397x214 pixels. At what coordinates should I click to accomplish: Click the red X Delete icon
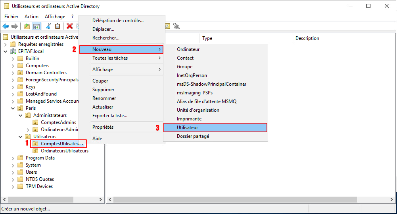(70, 26)
